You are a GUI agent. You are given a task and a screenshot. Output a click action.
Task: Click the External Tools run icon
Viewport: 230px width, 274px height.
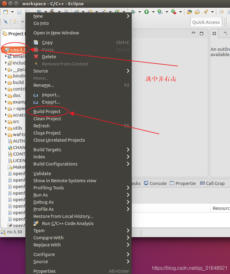pyautogui.click(x=173, y=12)
